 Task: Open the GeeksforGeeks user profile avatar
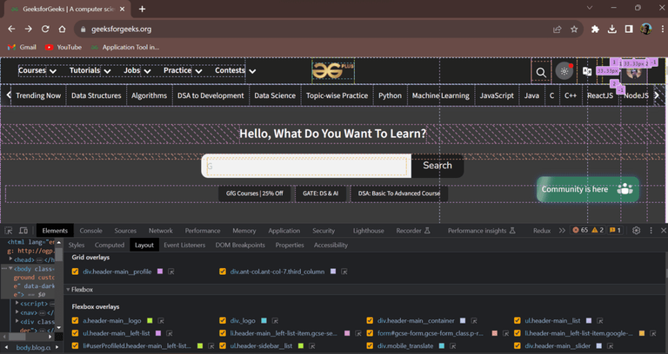click(634, 73)
